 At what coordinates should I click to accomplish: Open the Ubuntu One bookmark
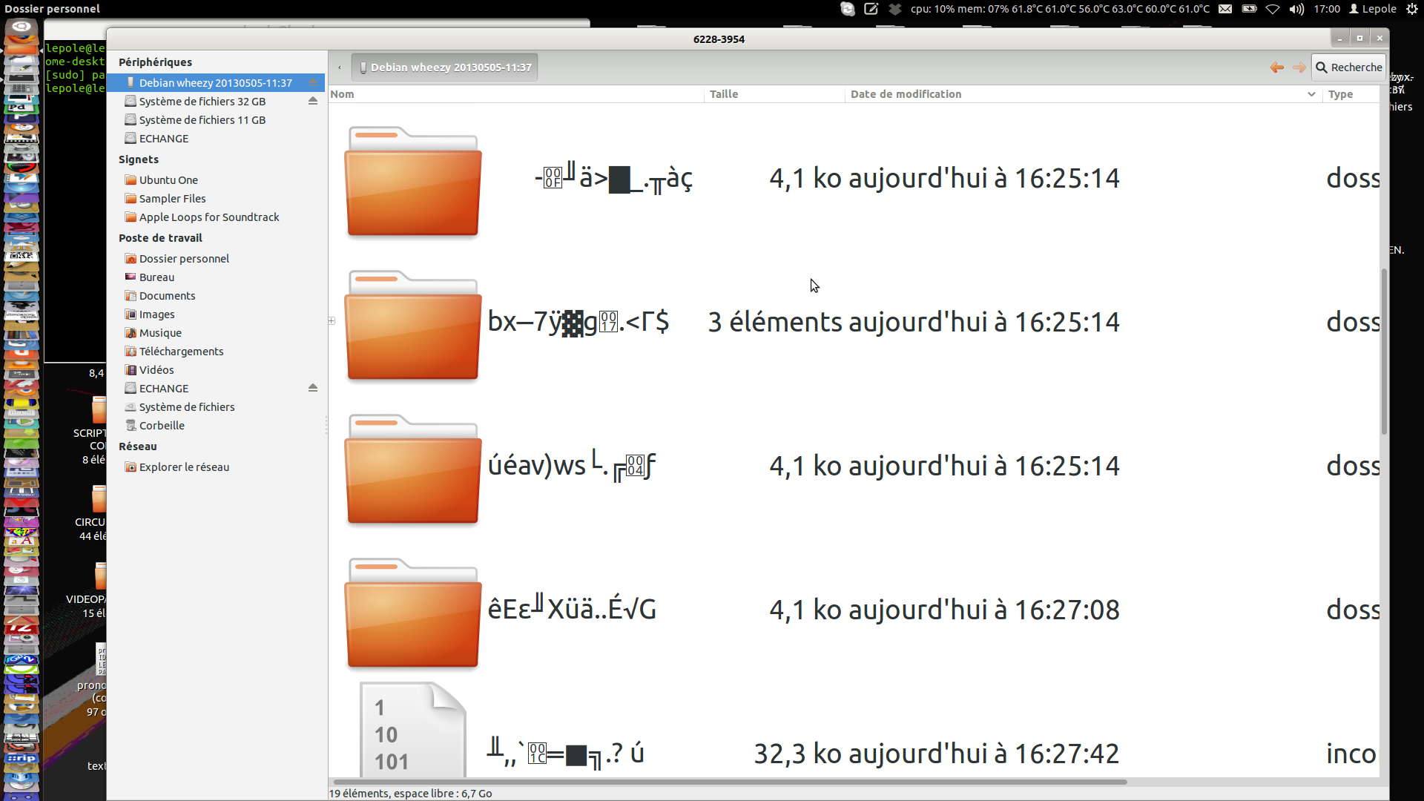pos(168,180)
